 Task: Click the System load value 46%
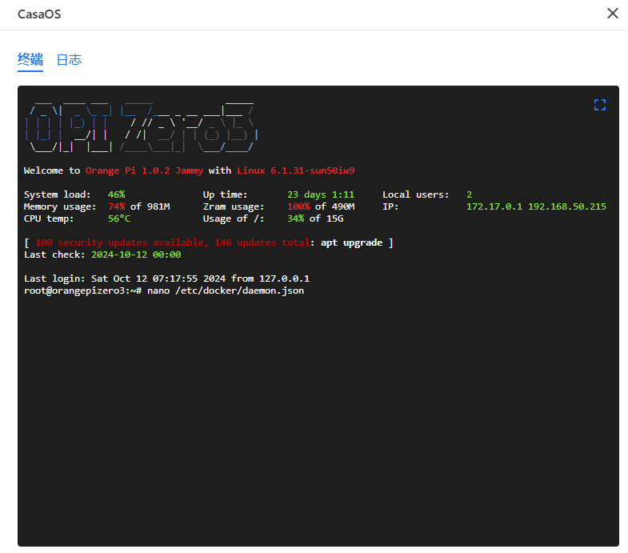116,194
